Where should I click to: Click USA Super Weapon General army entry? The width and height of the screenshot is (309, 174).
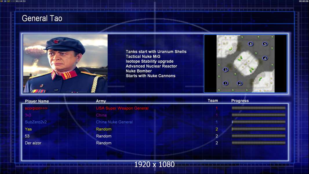coord(122,108)
